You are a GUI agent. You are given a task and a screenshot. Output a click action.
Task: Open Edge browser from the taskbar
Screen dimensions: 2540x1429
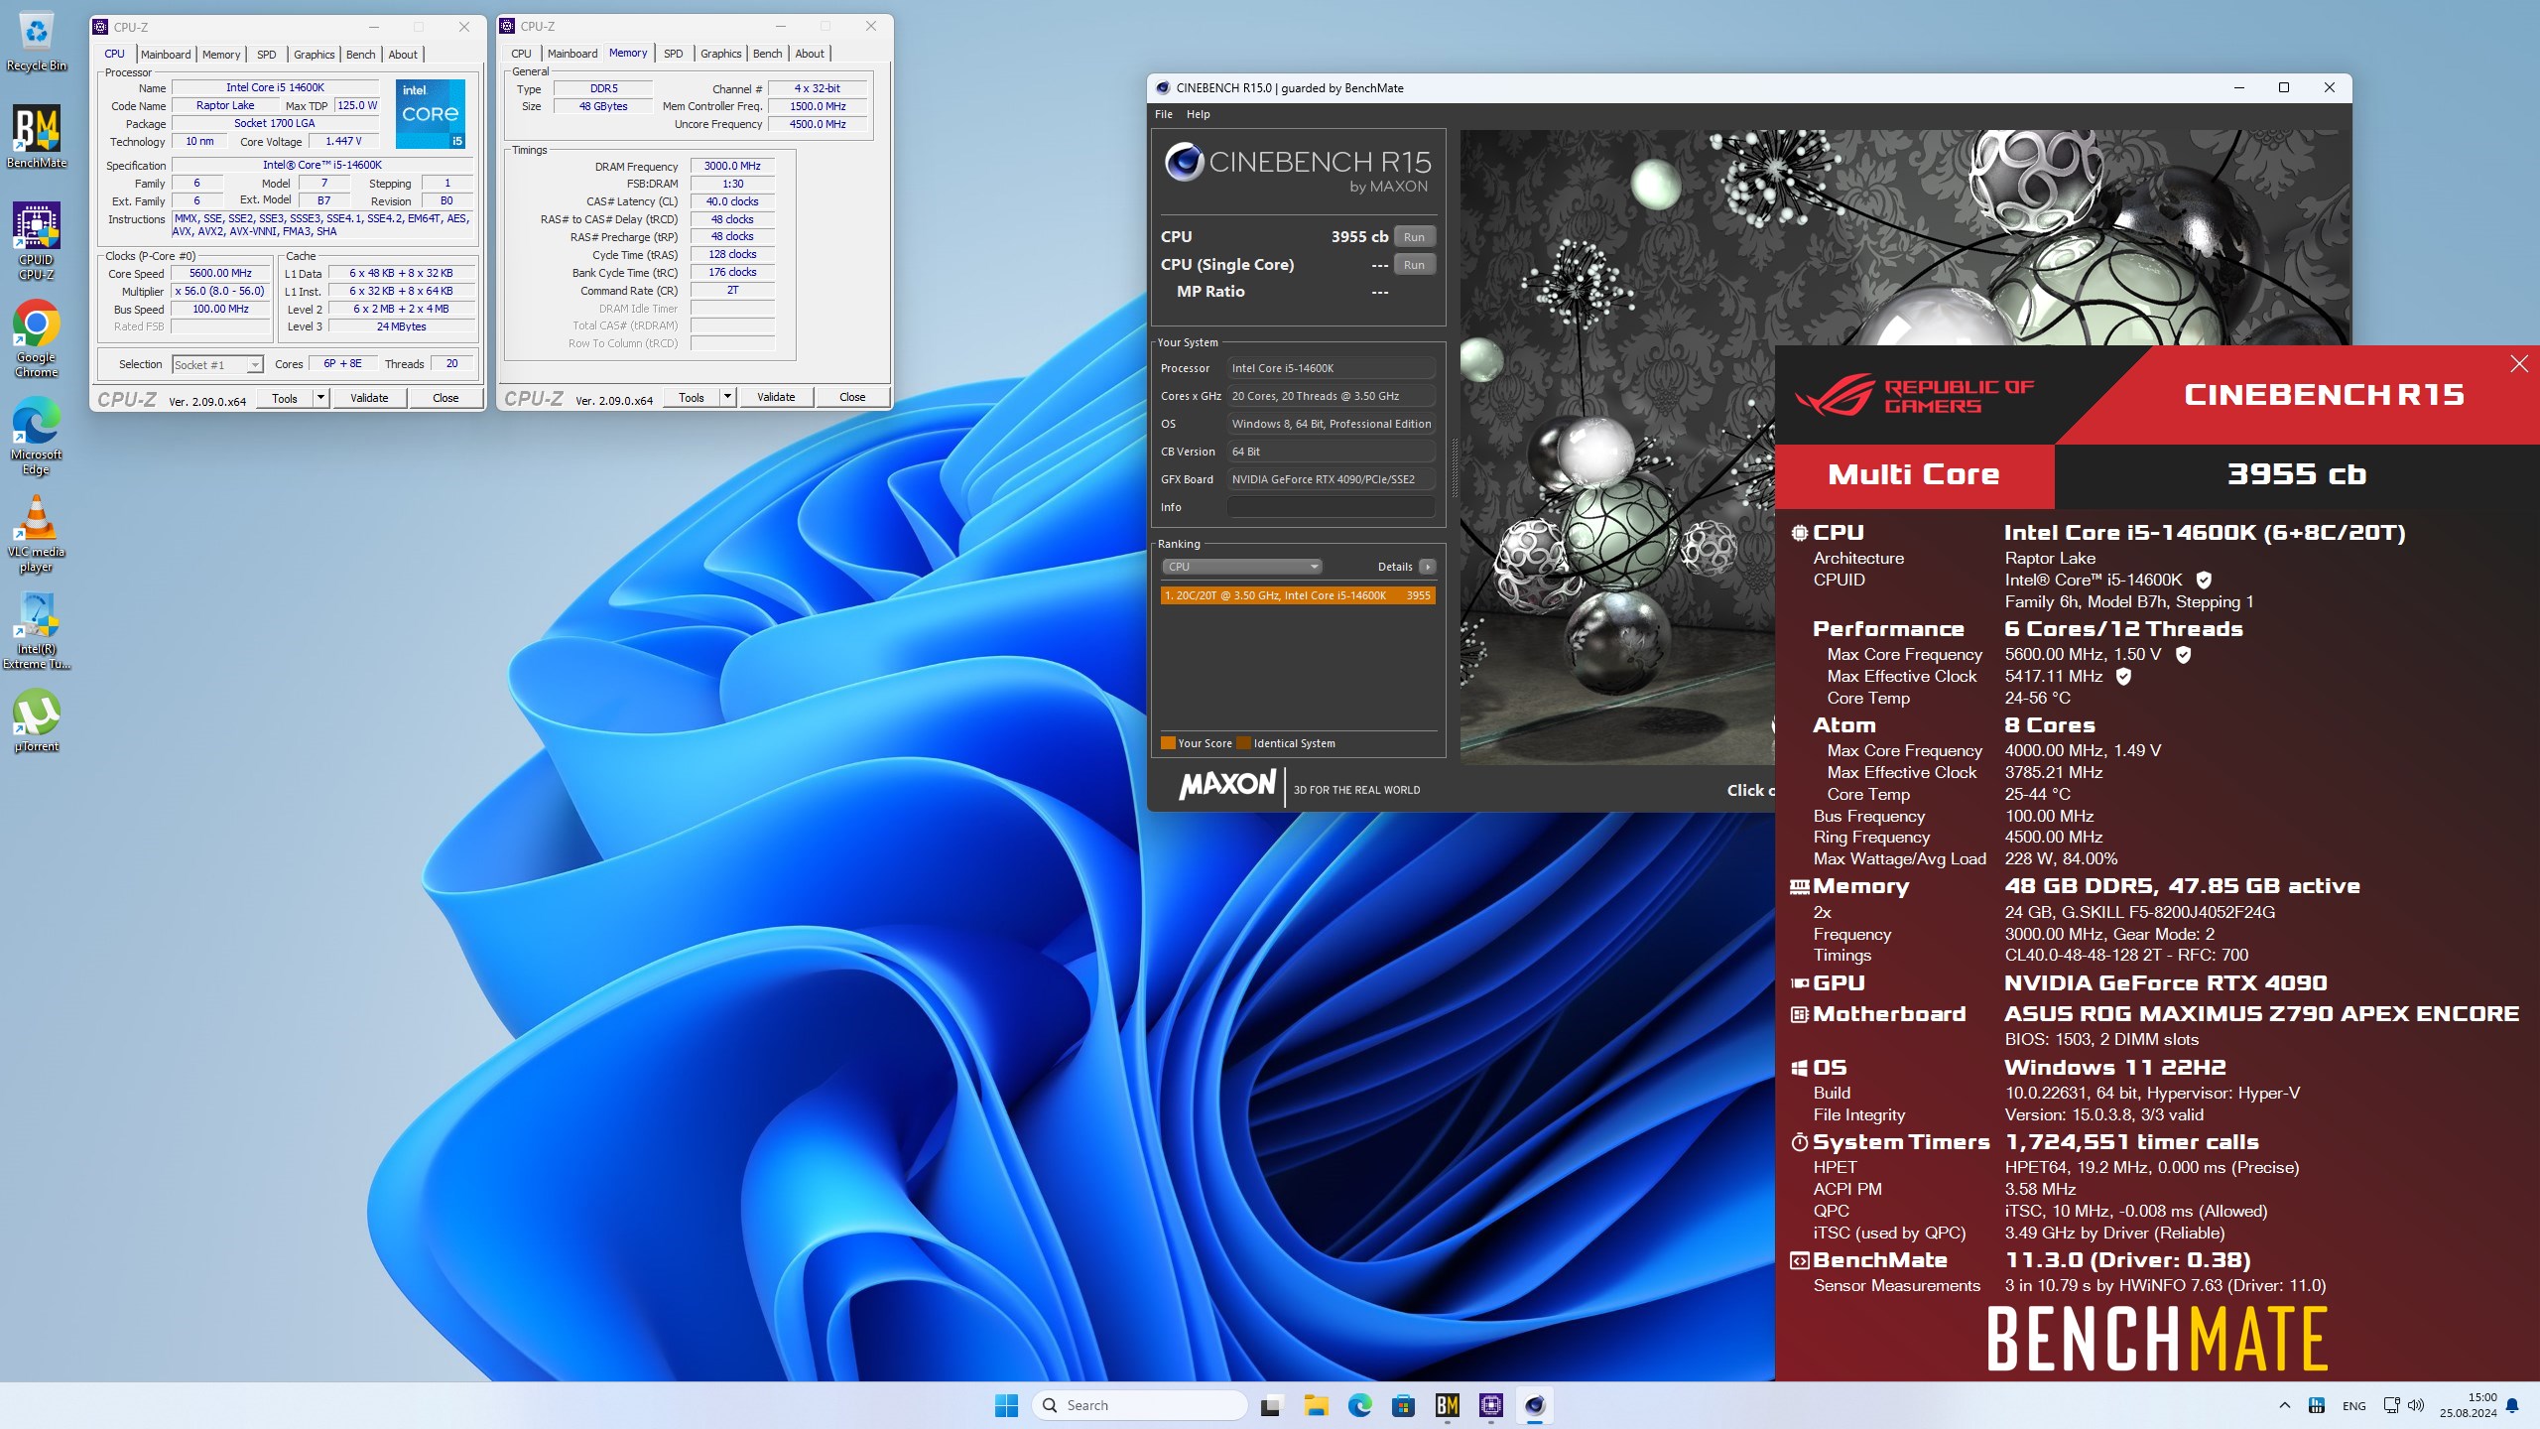pos(1359,1405)
